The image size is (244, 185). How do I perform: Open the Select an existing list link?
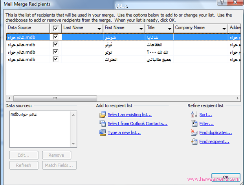[x=130, y=114]
